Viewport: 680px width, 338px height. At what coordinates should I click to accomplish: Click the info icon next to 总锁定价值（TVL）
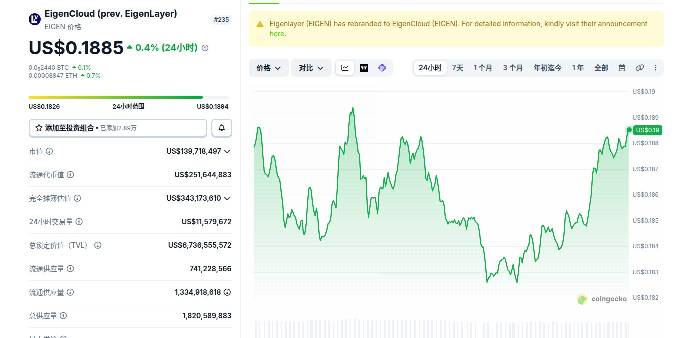click(x=98, y=245)
